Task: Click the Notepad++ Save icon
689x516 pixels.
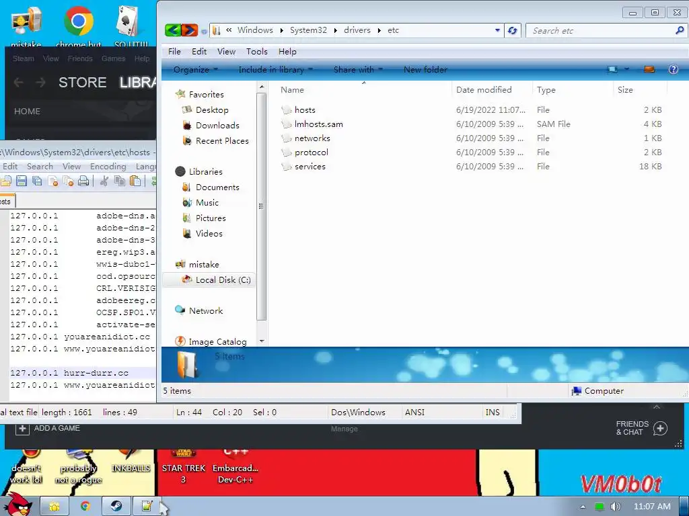Action: pyautogui.click(x=22, y=181)
